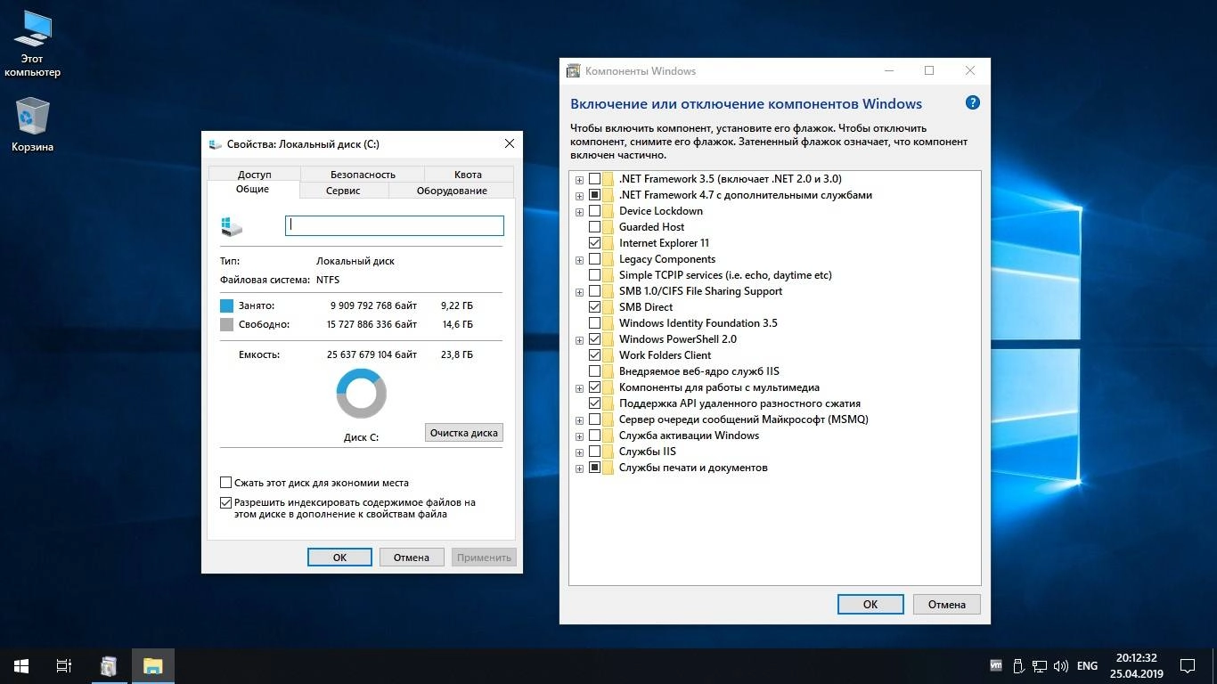This screenshot has height=684, width=1217.
Task: Open the network status tray icon
Action: tap(1040, 665)
